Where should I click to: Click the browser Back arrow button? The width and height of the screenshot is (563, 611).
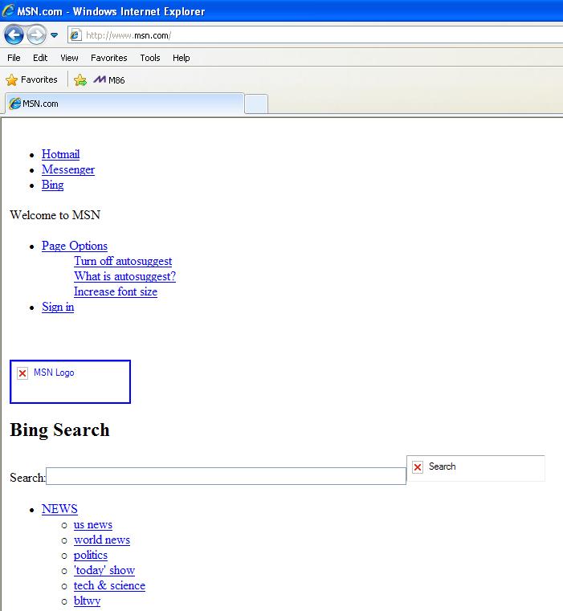tap(14, 35)
